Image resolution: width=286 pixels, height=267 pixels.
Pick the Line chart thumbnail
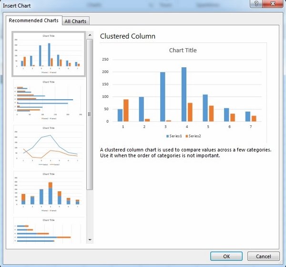coord(49,146)
